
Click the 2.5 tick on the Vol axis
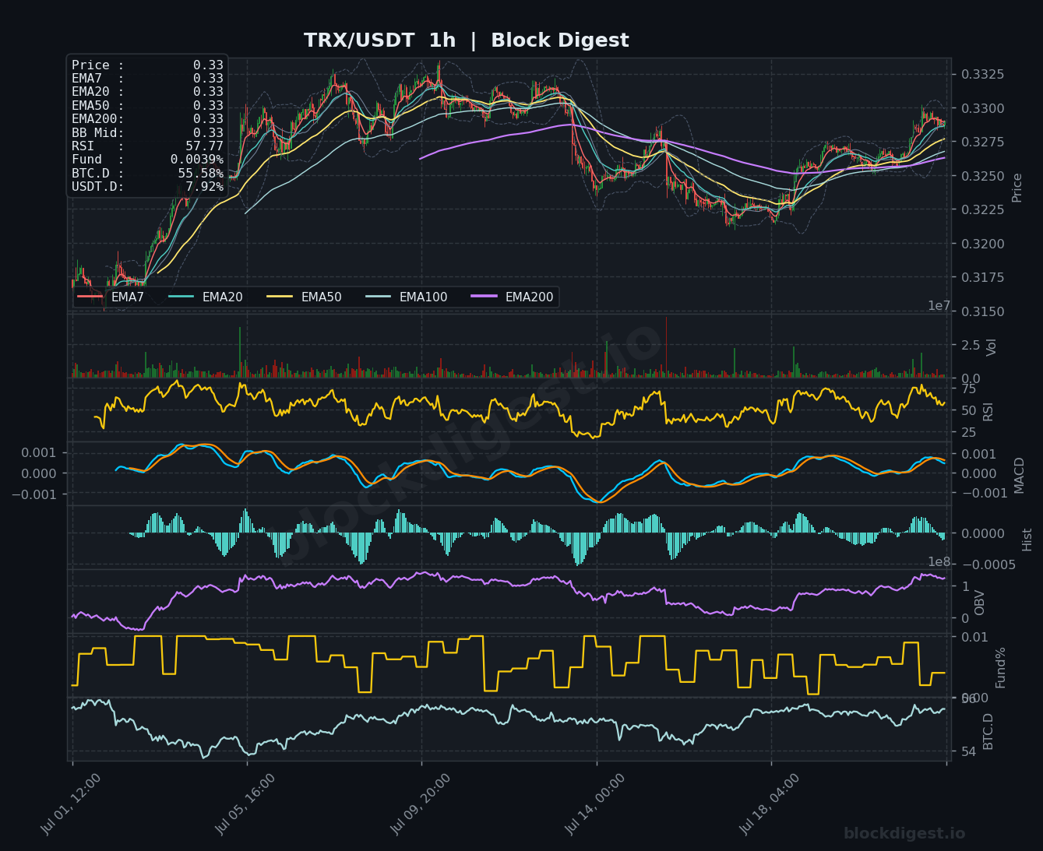click(971, 345)
